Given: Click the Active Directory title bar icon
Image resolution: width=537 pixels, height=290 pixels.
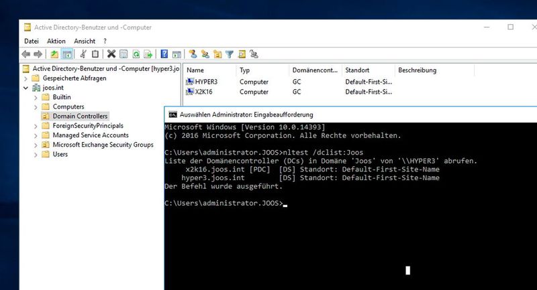Looking at the screenshot, I should pyautogui.click(x=27, y=27).
